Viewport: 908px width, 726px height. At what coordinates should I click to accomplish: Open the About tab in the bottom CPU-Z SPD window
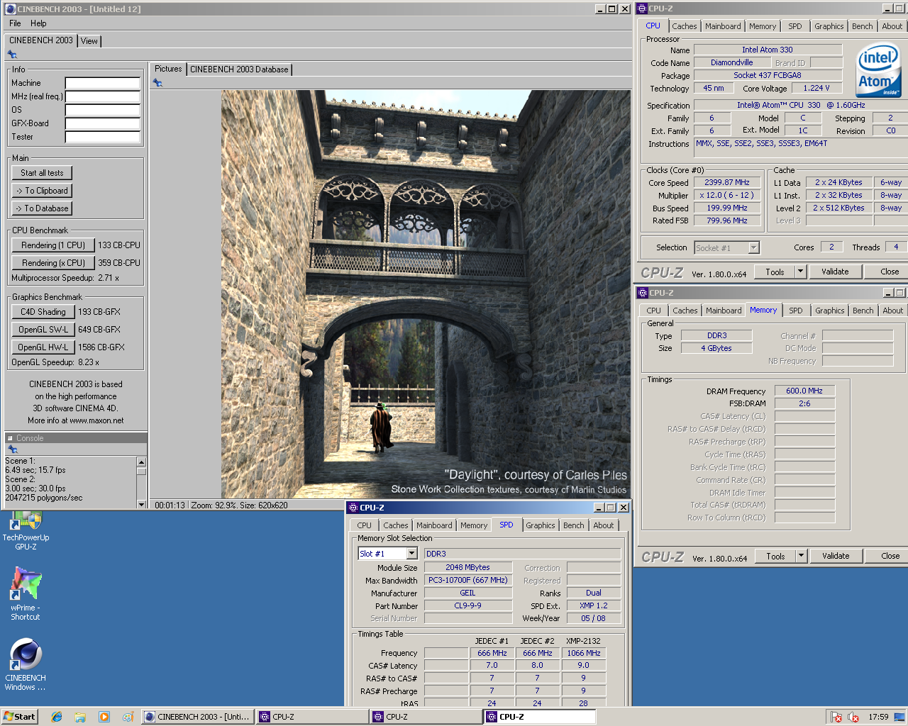pyautogui.click(x=604, y=525)
